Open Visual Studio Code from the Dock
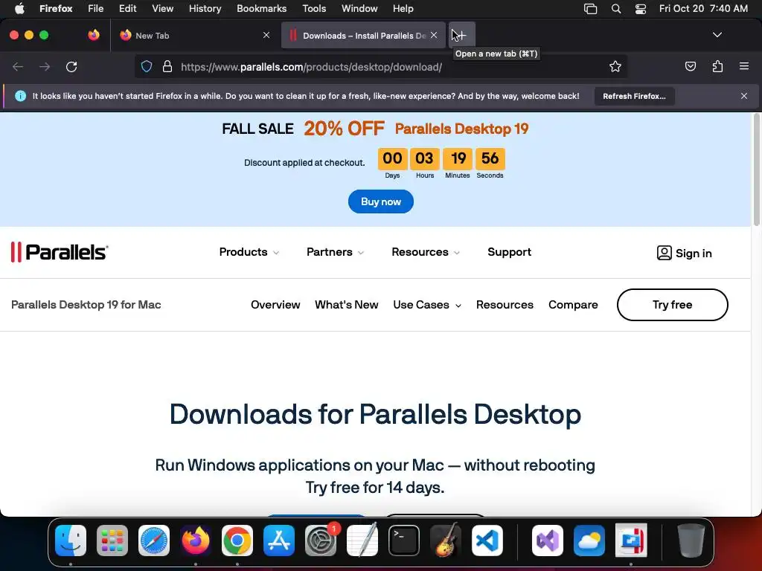The height and width of the screenshot is (571, 762). 487,541
